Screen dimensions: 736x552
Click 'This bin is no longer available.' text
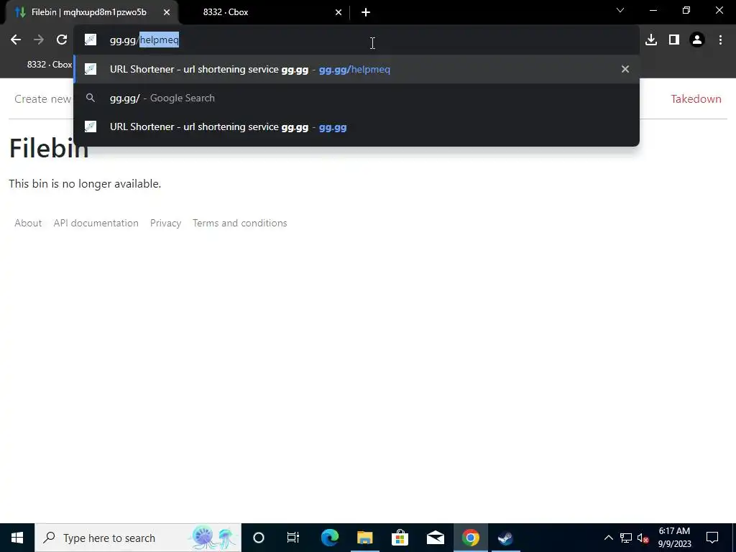click(x=85, y=183)
